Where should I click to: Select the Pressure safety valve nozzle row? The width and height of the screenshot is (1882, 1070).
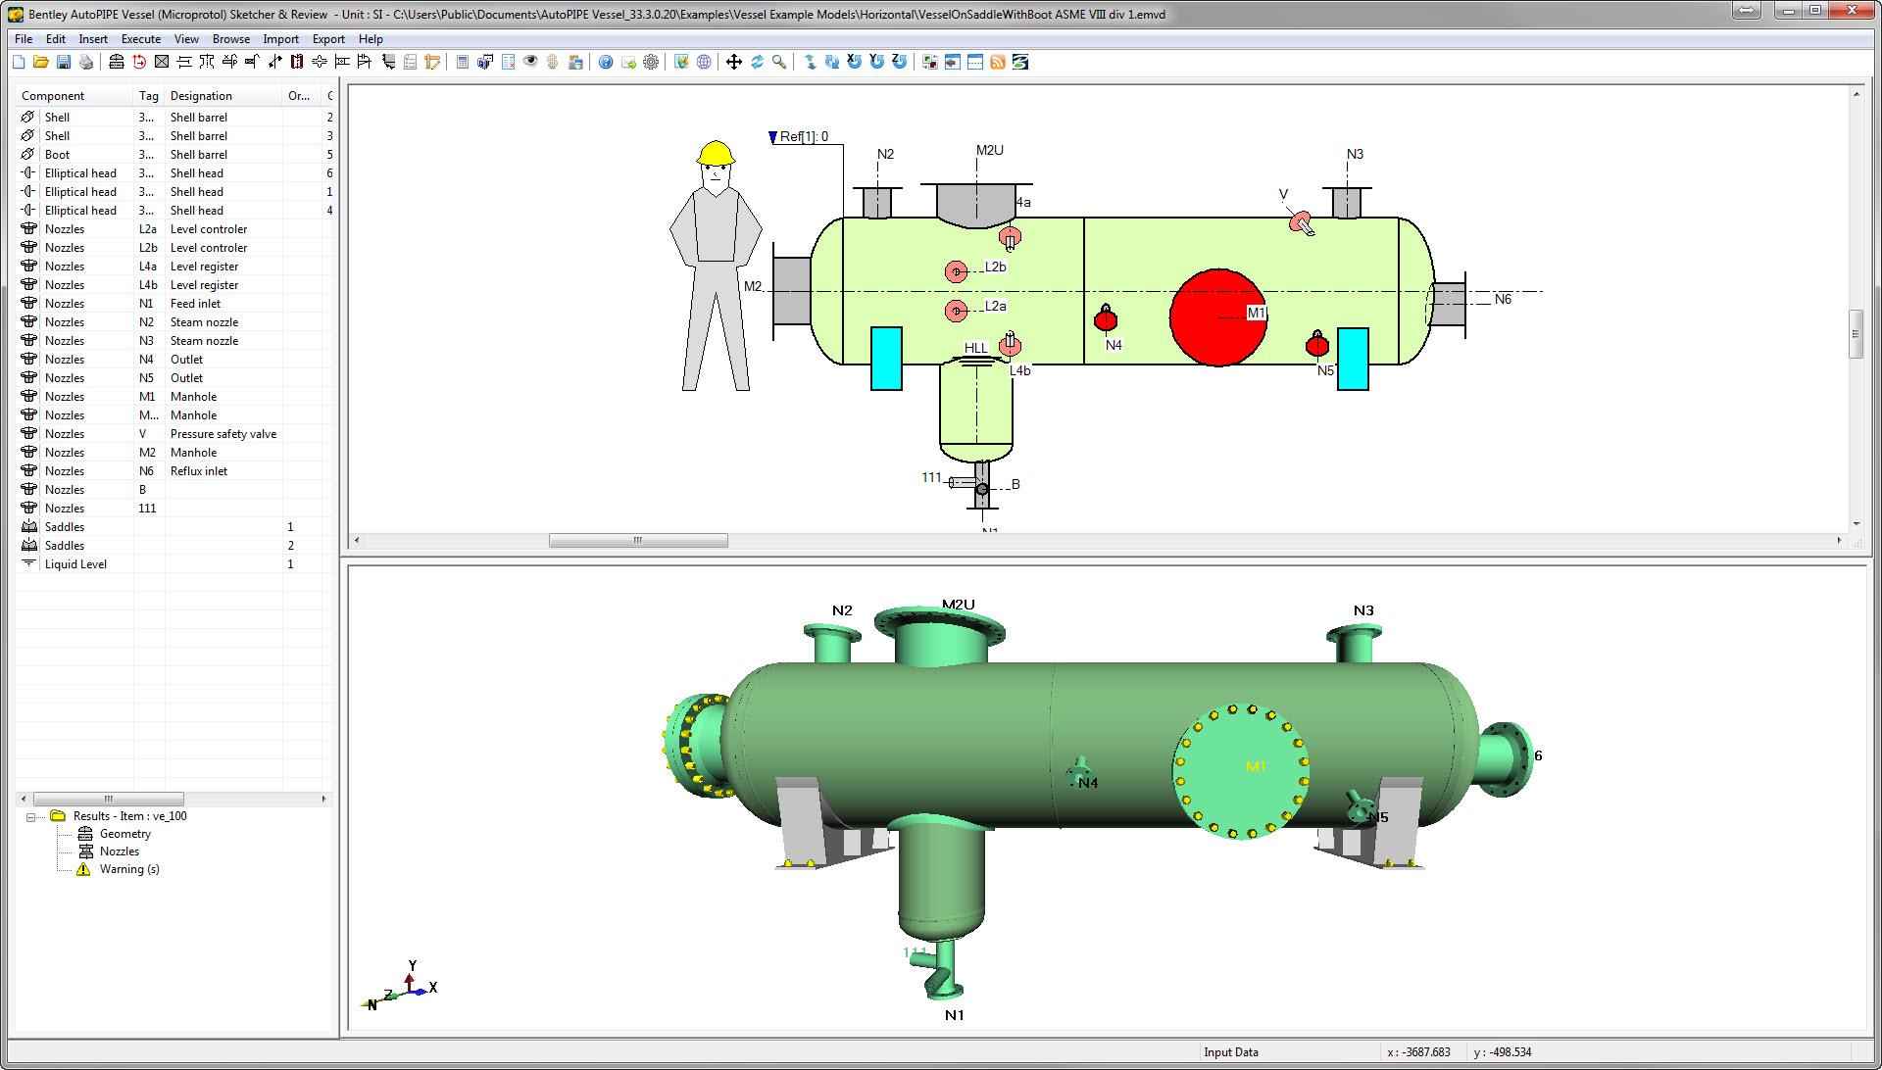point(174,434)
